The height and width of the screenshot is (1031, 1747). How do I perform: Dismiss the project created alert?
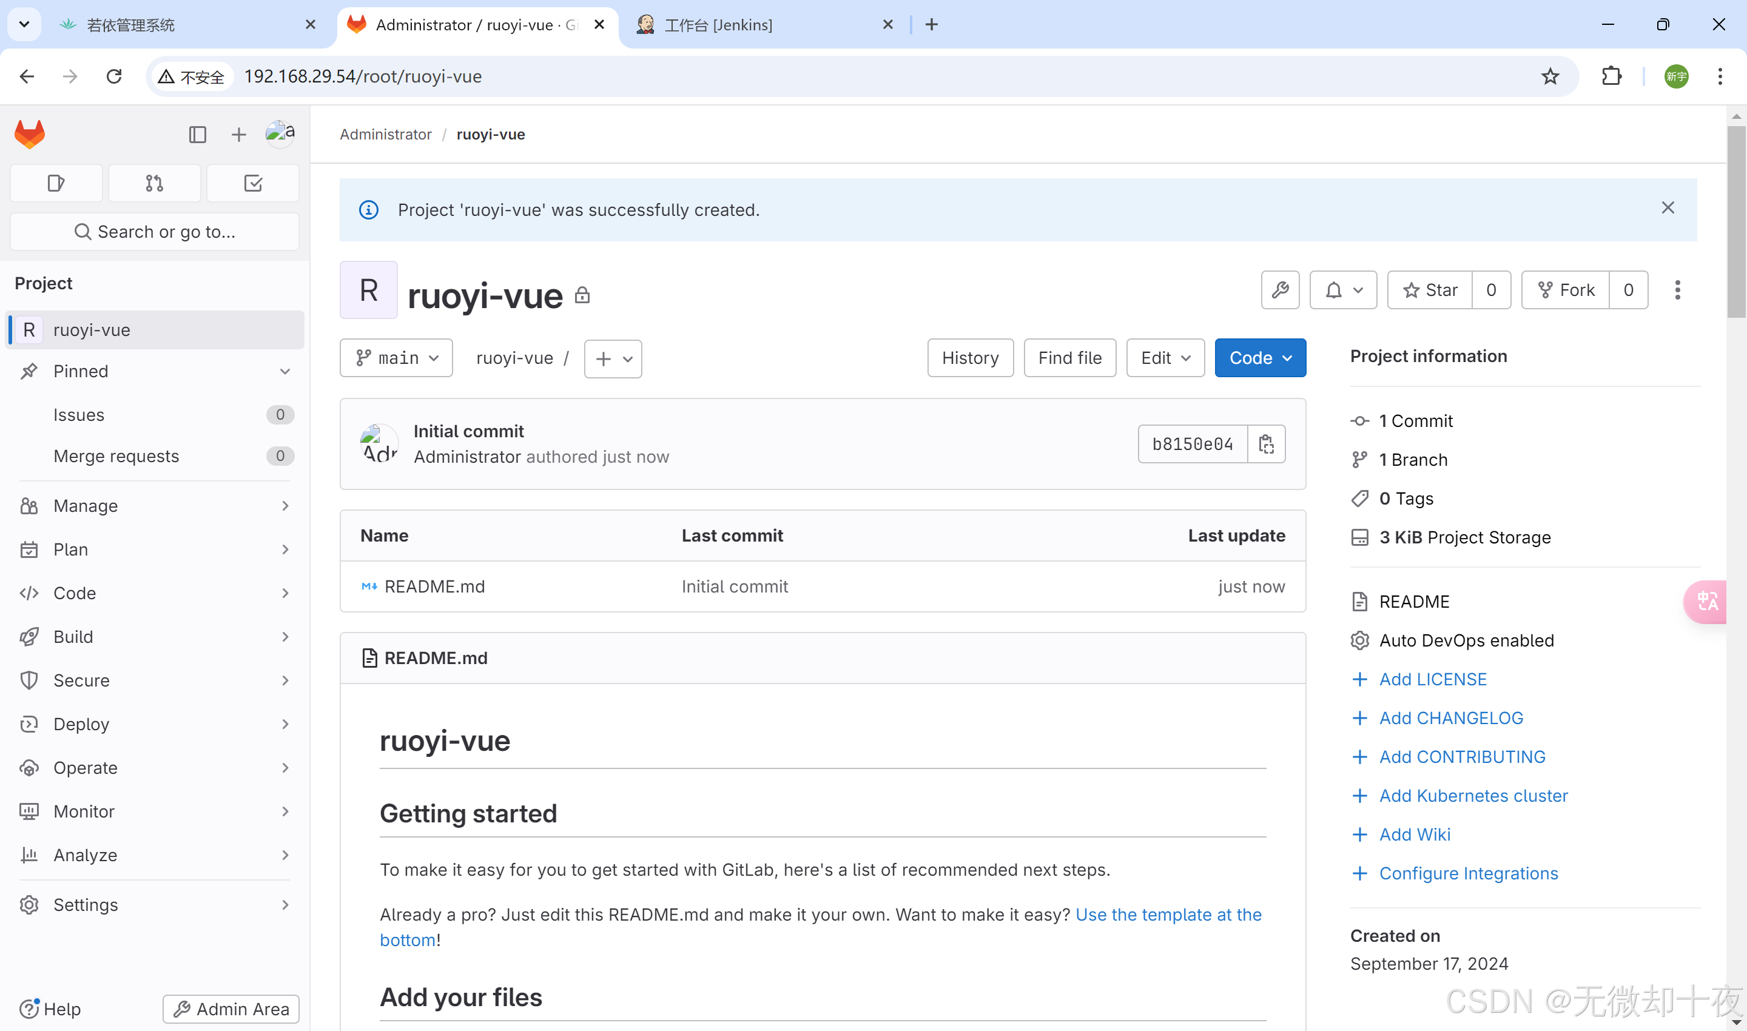coord(1667,208)
